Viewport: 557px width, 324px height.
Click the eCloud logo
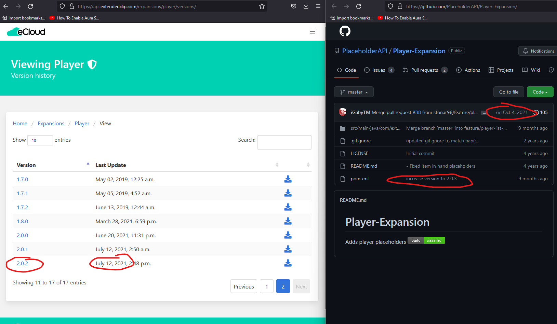click(x=26, y=32)
